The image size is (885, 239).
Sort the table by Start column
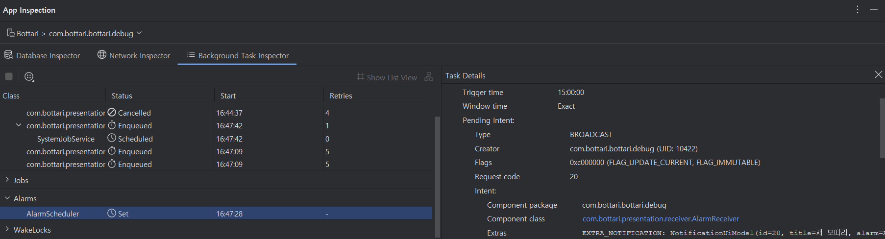(x=228, y=96)
